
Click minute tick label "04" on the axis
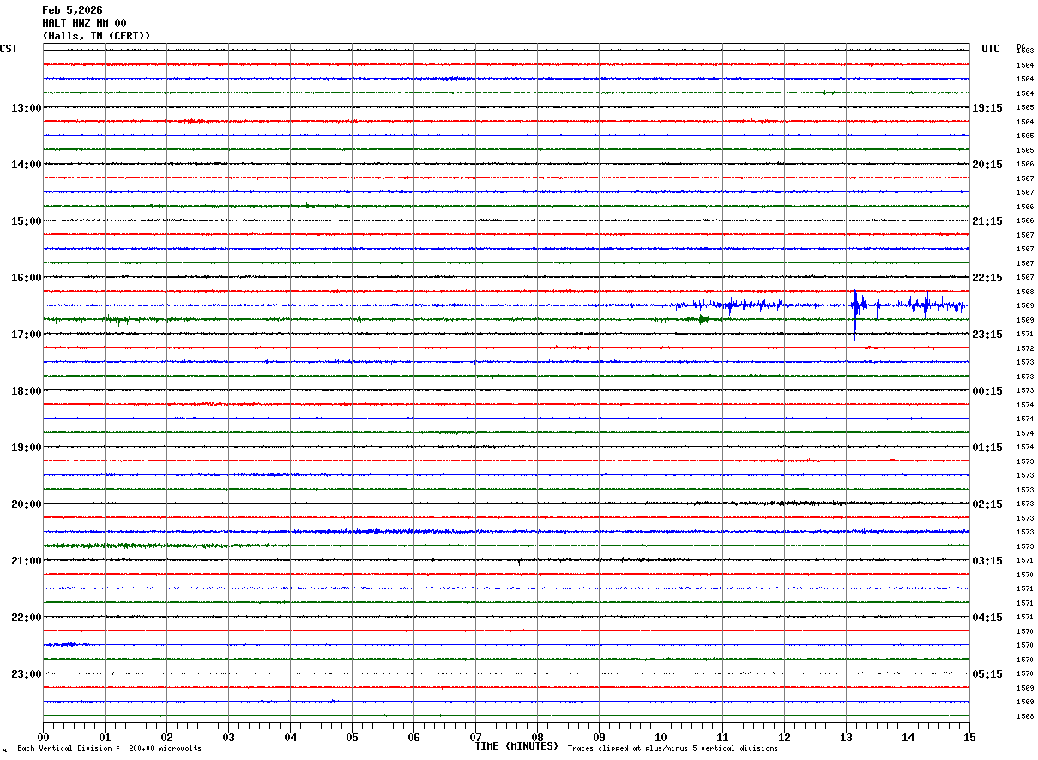[291, 737]
